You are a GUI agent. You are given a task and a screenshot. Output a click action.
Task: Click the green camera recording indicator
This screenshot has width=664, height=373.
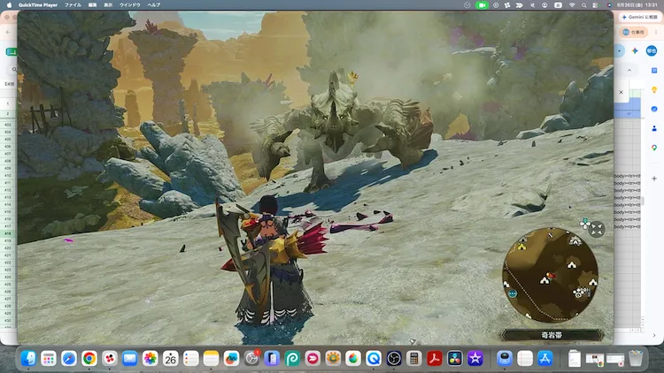pyautogui.click(x=482, y=5)
